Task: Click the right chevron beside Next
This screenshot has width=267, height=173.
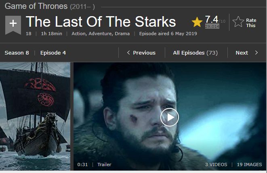Action: click(x=256, y=53)
